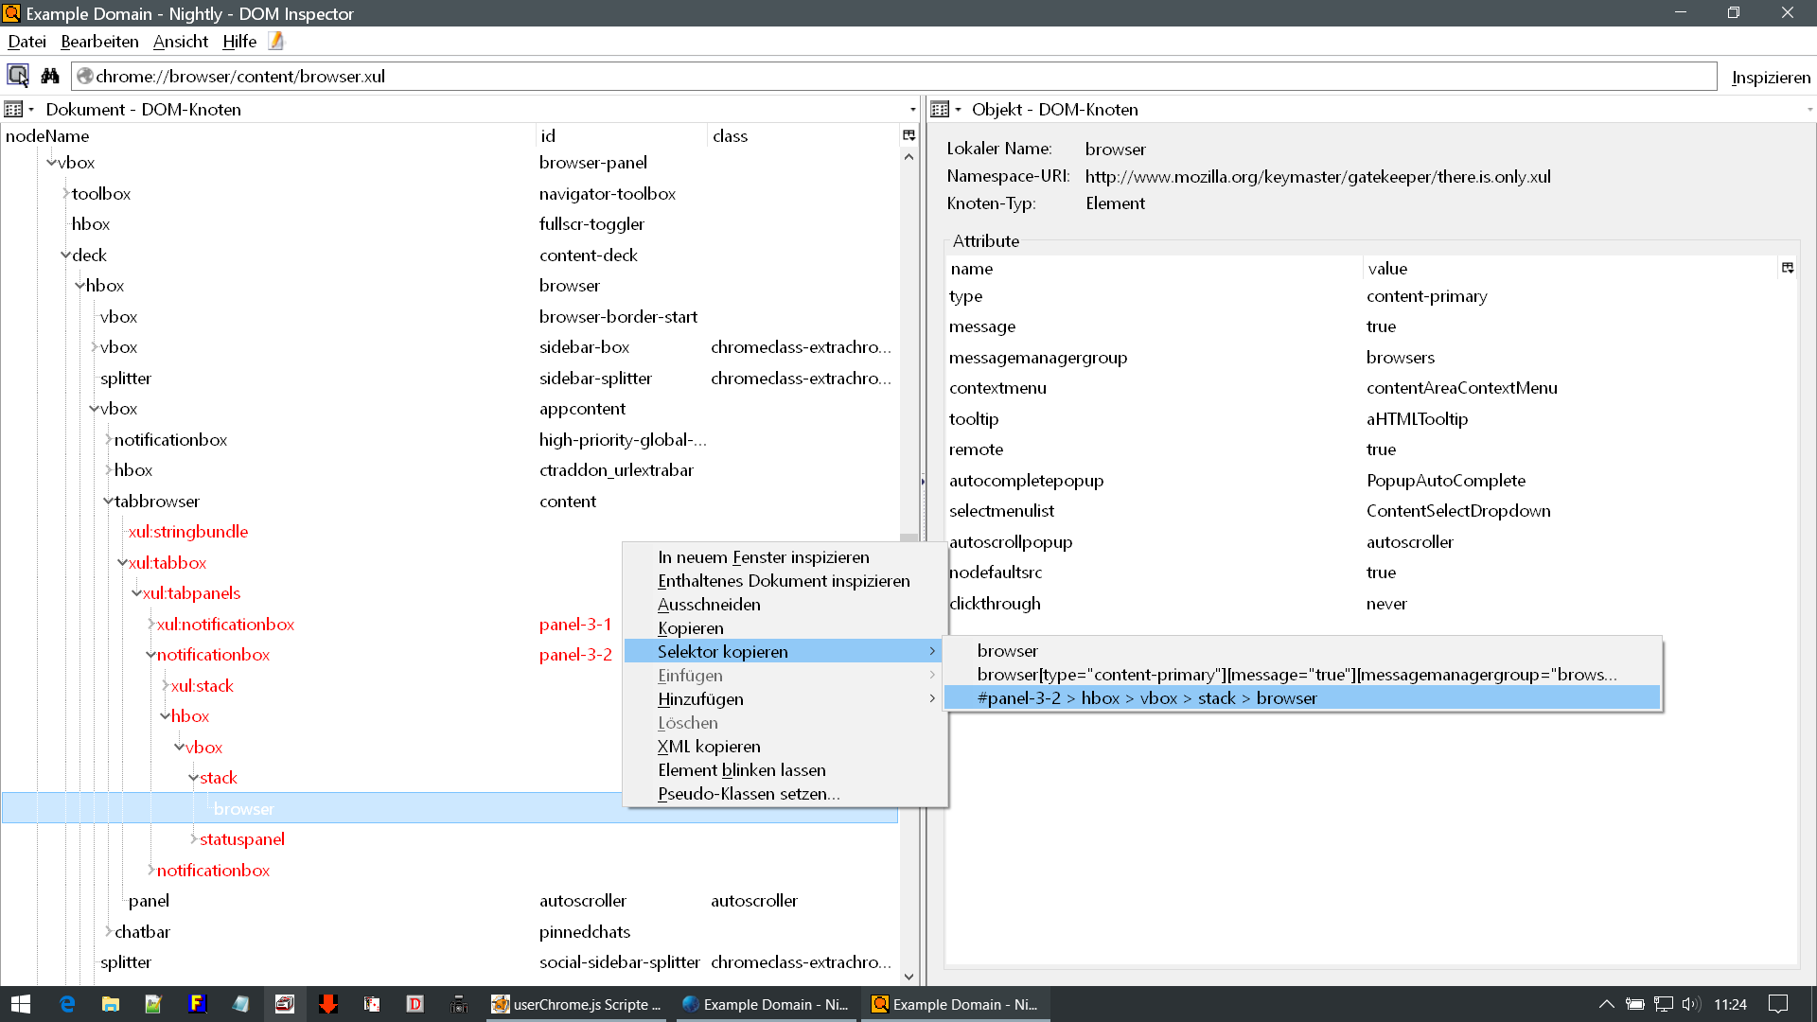
Task: Collapse the tabbrowser tree node
Action: 108,502
